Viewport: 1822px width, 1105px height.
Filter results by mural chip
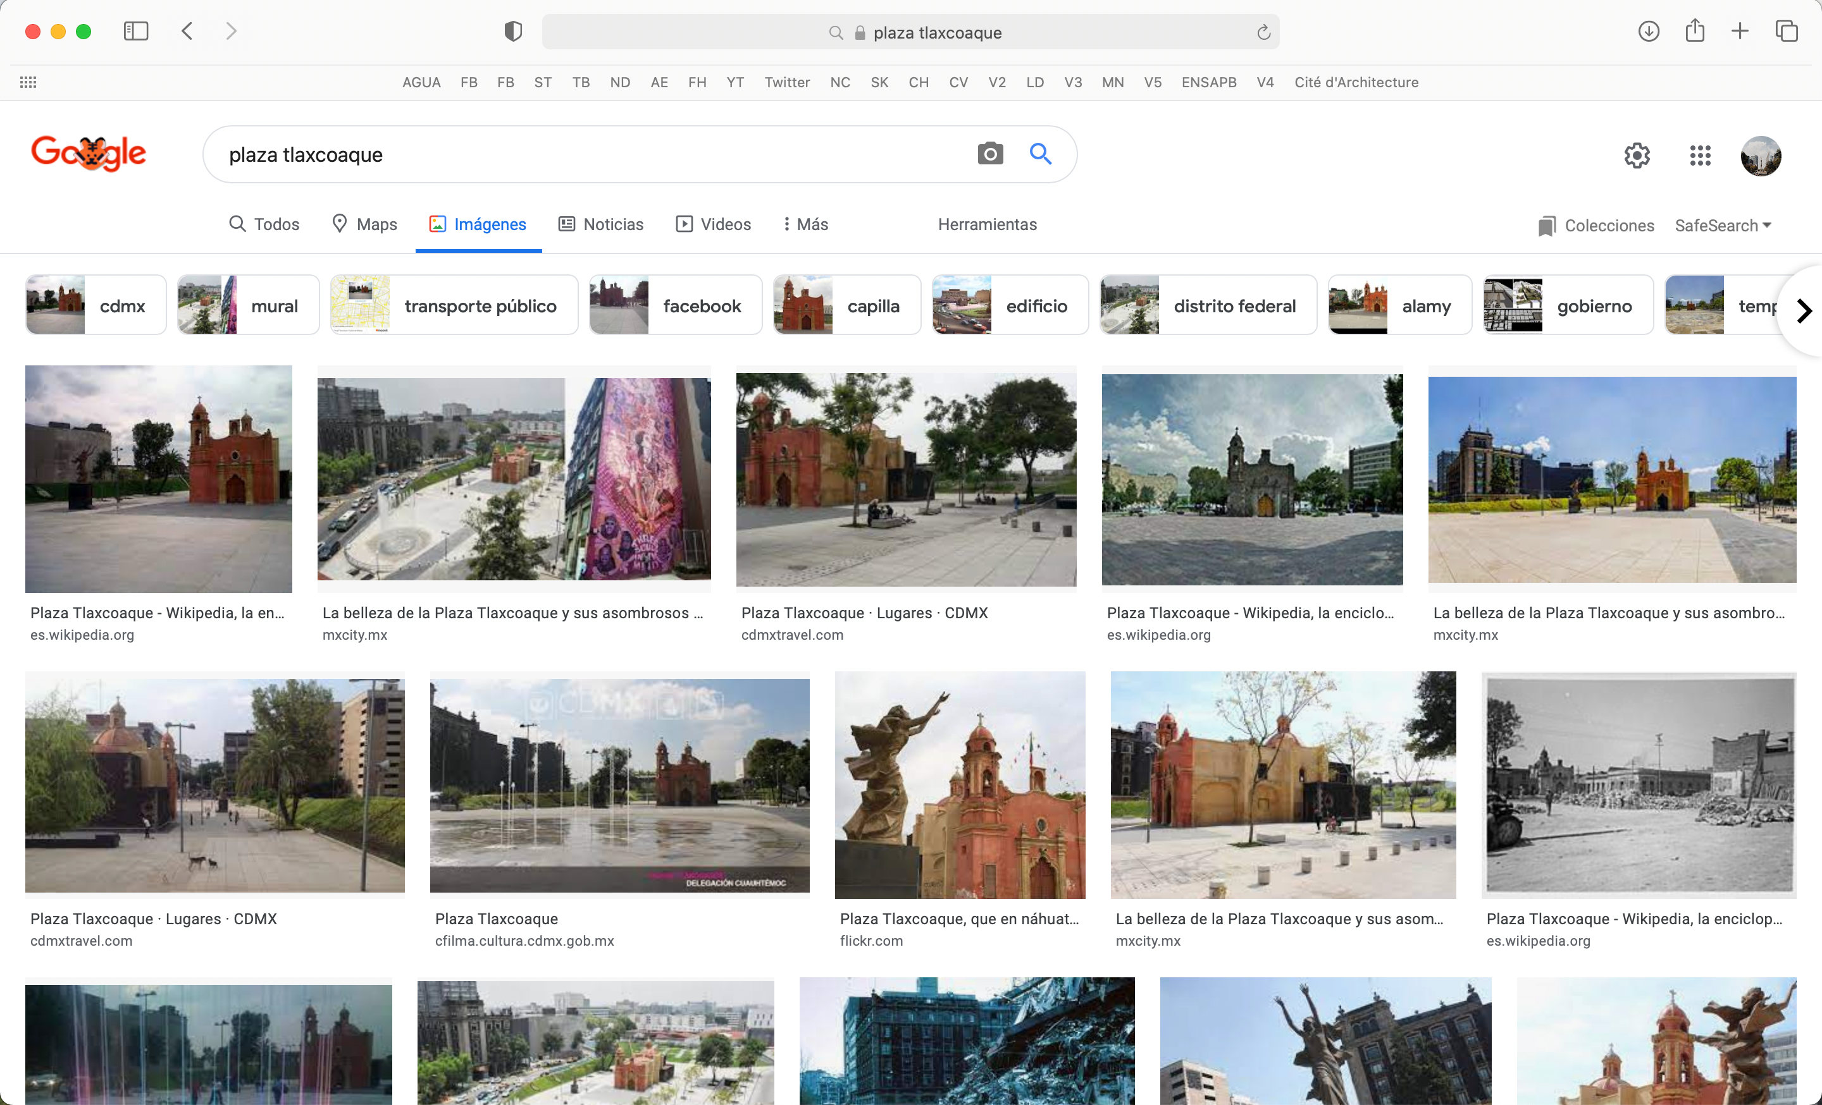tap(249, 305)
